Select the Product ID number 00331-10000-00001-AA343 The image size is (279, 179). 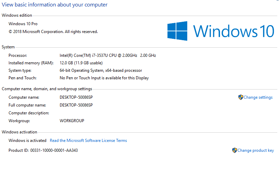pyautogui.click(x=54, y=150)
